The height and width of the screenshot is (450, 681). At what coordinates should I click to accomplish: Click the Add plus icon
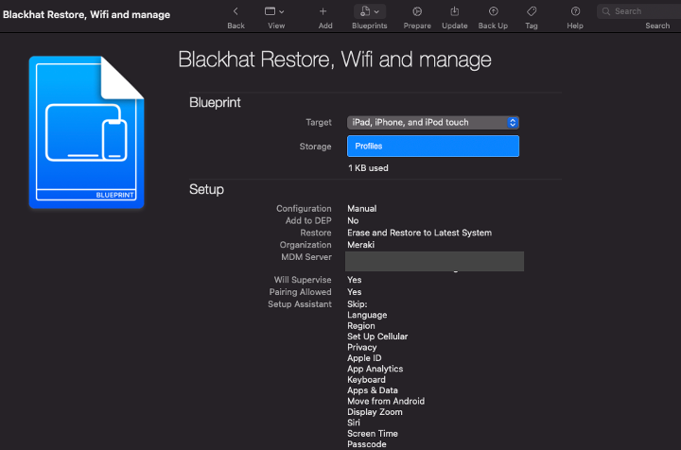324,11
